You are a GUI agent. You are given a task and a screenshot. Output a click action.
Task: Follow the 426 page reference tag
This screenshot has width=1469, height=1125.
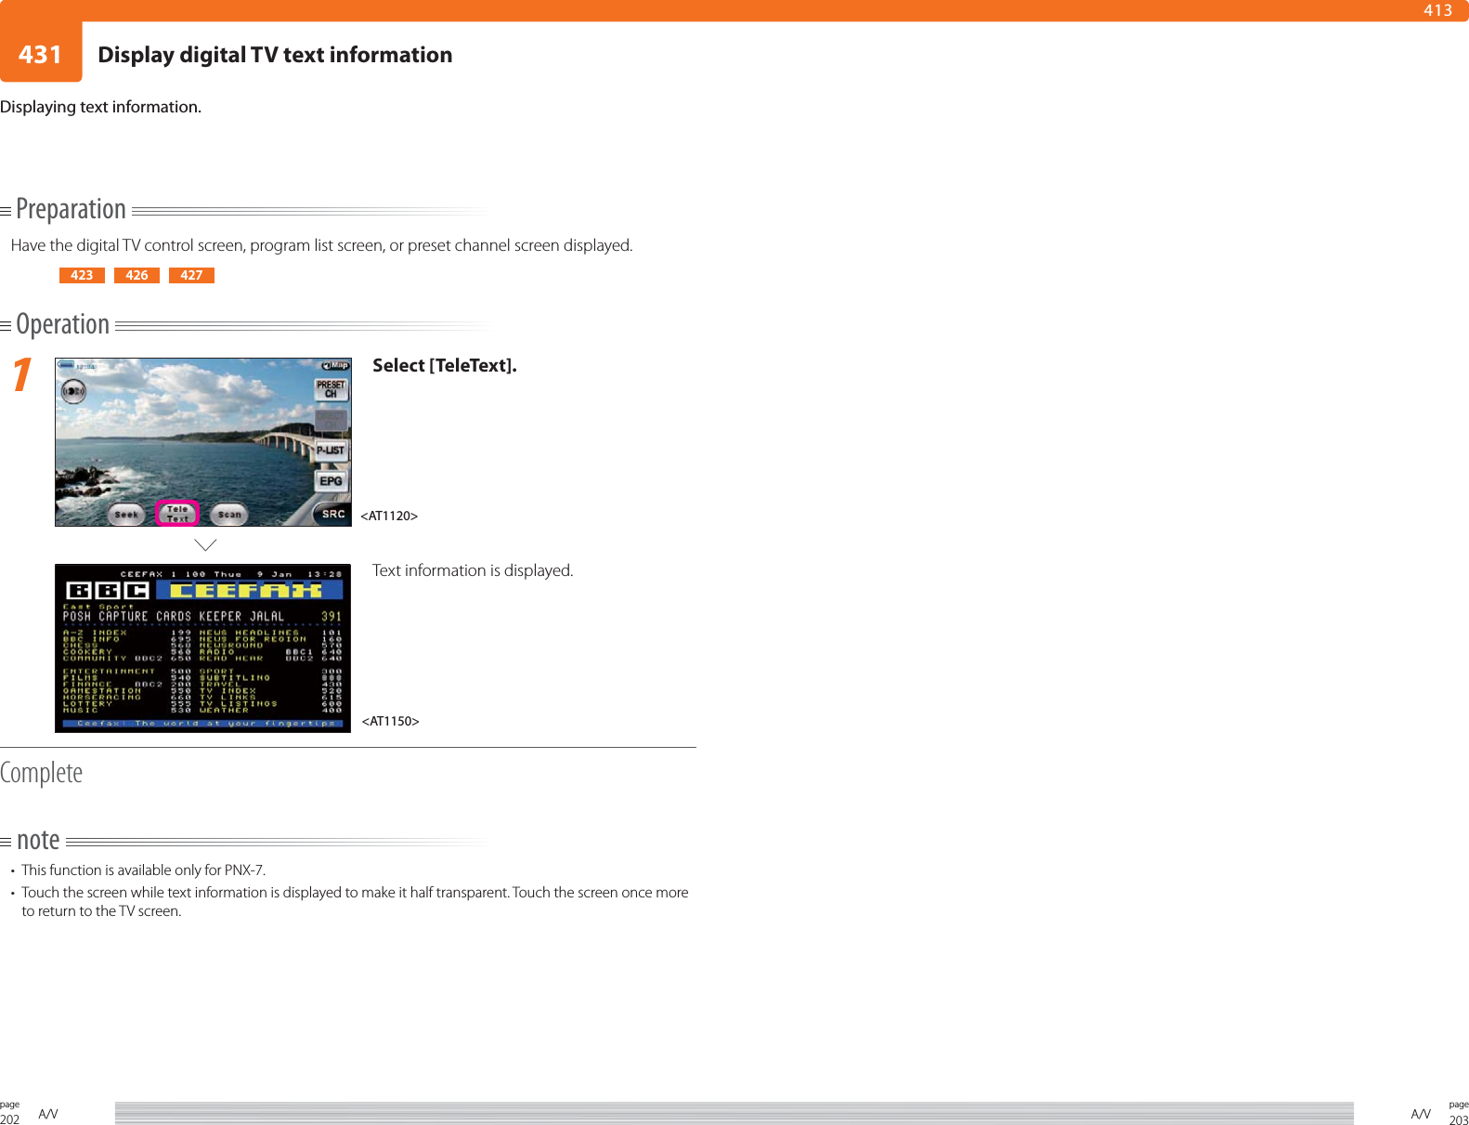[x=136, y=275]
